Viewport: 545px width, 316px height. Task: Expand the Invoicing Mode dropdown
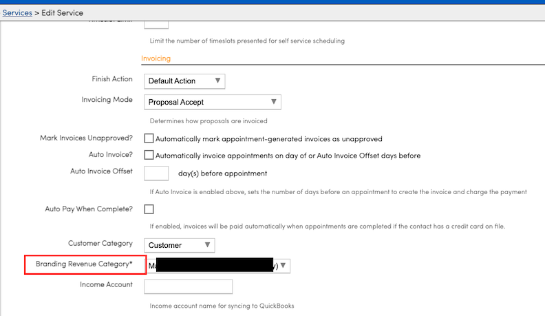pos(213,102)
